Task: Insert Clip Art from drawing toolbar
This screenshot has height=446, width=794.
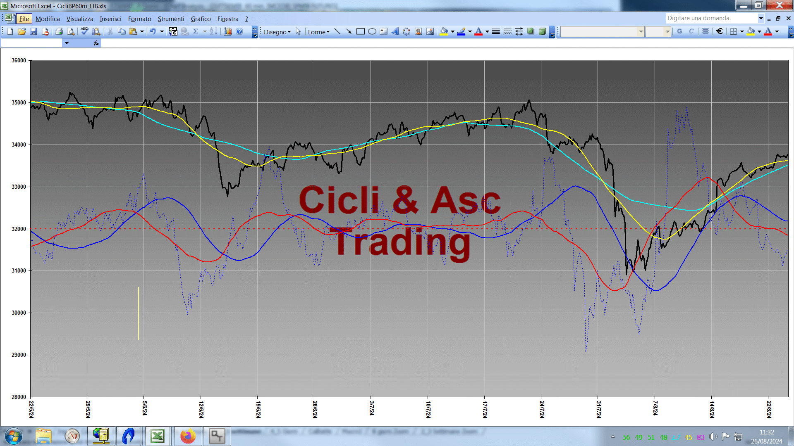Action: (x=418, y=31)
